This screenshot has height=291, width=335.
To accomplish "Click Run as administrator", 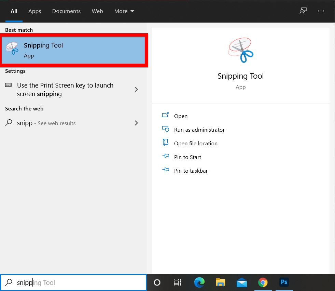I will coord(199,130).
